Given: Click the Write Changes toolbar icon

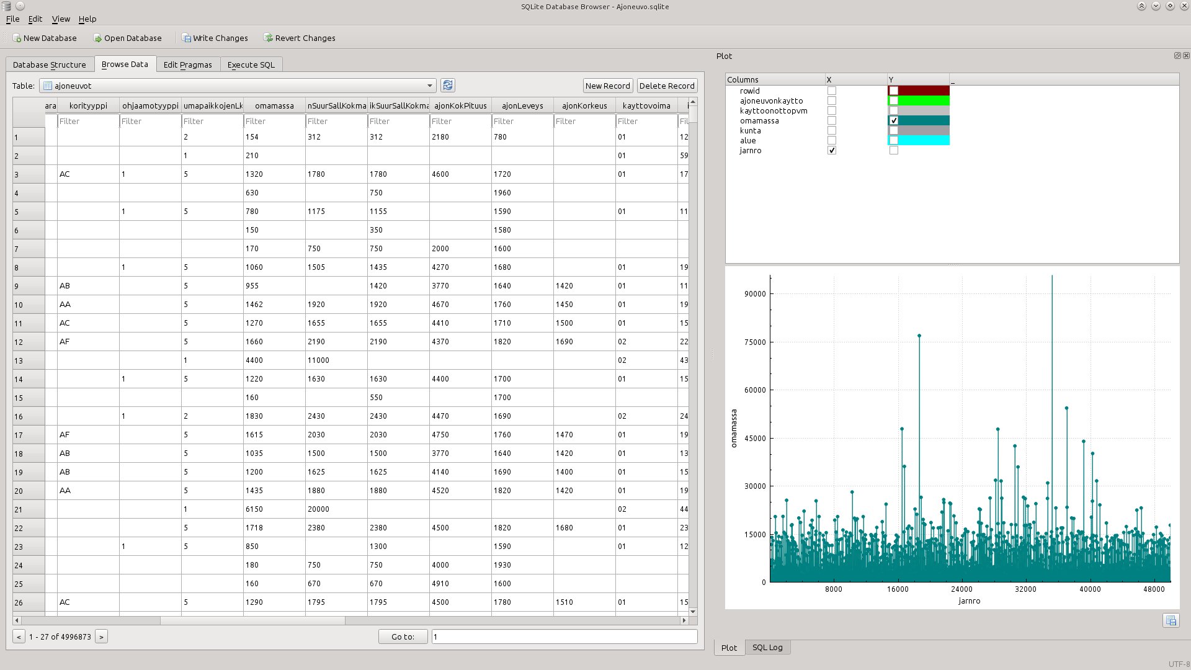Looking at the screenshot, I should tap(186, 38).
